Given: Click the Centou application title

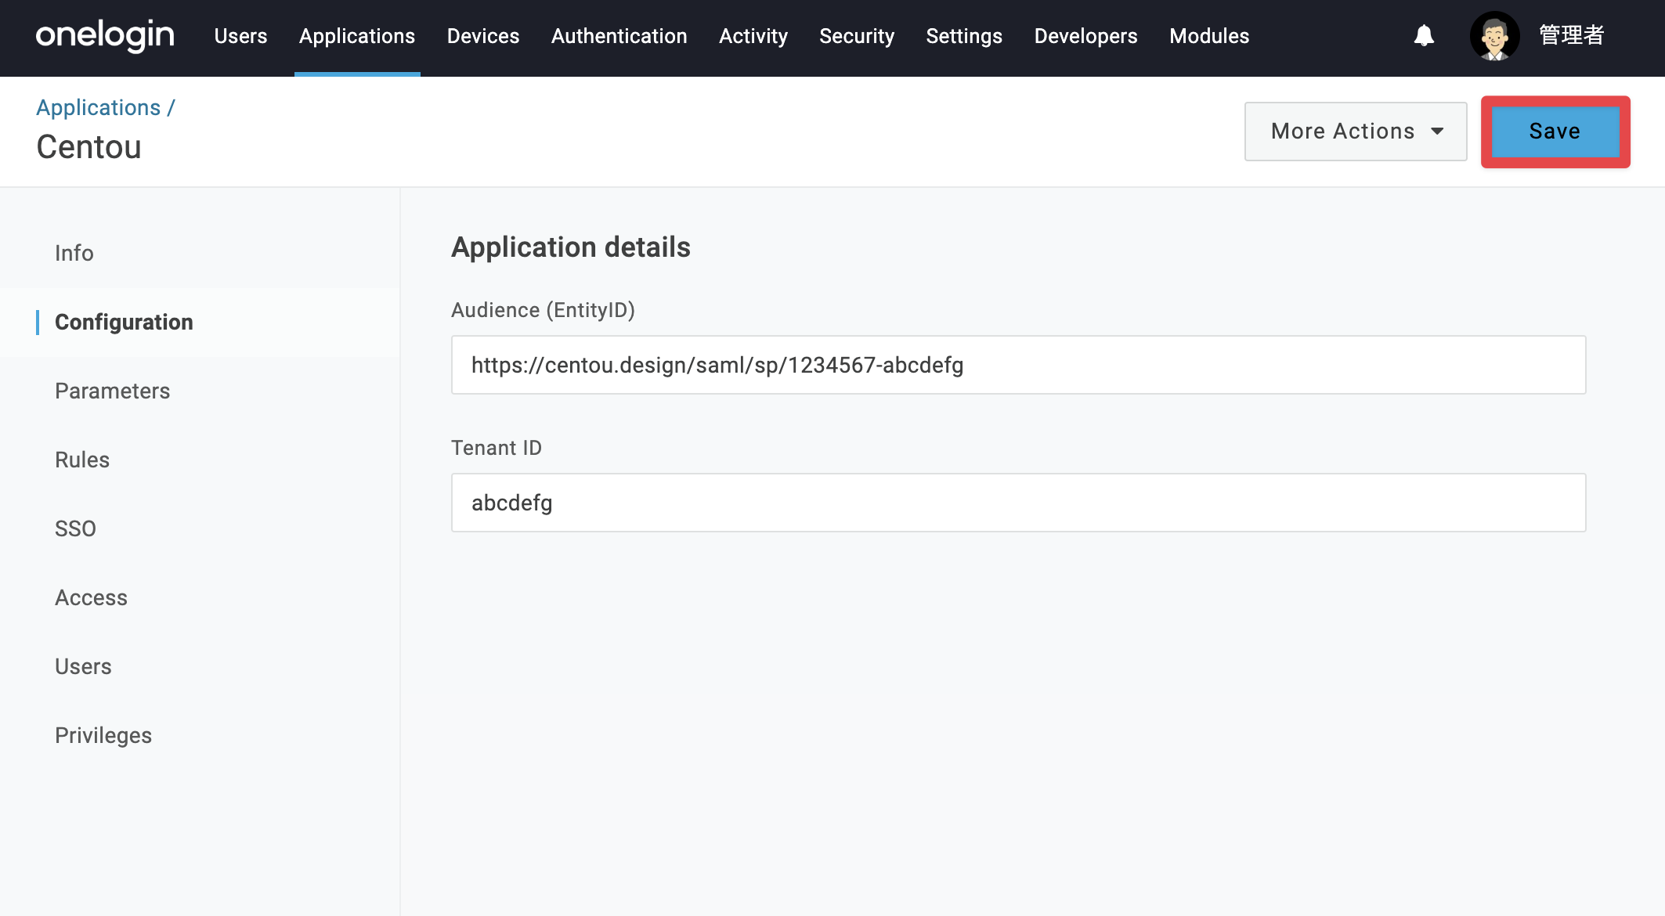Looking at the screenshot, I should [88, 147].
